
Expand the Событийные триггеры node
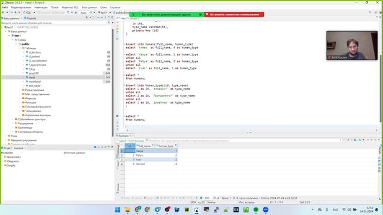click(x=13, y=119)
